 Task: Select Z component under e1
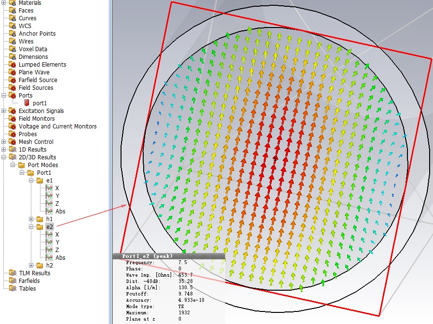(57, 204)
